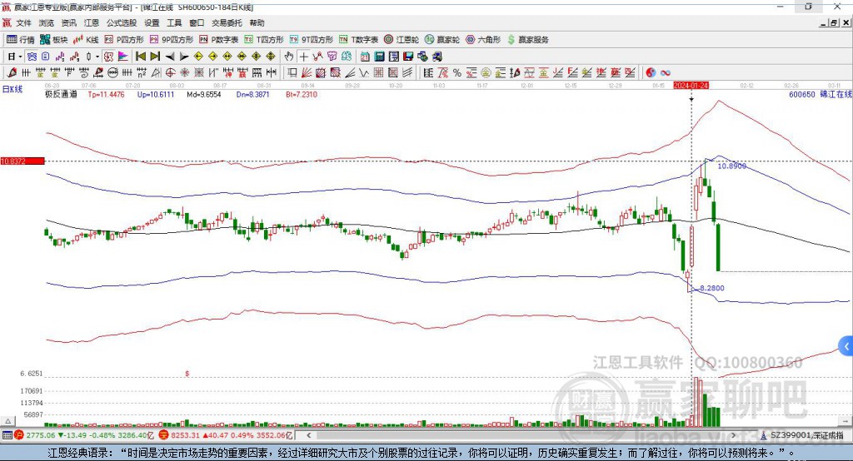
Task: Select the hand pan tool
Action: [289, 57]
